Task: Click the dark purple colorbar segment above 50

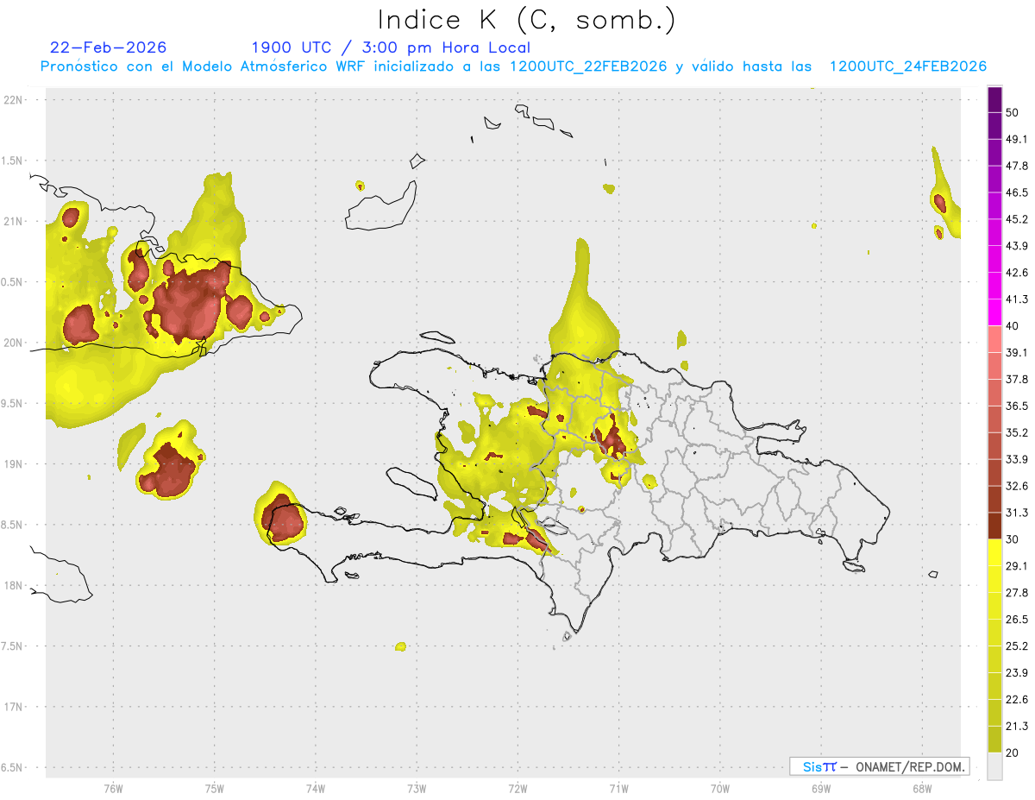Action: [x=994, y=100]
